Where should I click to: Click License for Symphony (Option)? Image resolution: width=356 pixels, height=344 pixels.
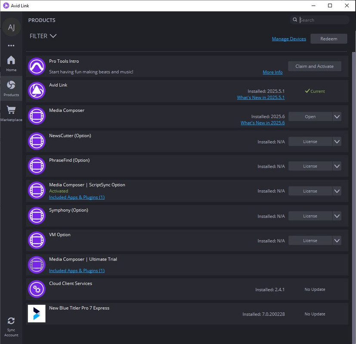(310, 216)
